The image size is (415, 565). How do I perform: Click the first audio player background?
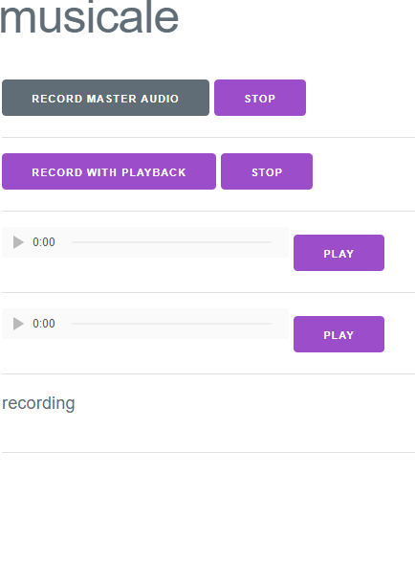point(145,242)
